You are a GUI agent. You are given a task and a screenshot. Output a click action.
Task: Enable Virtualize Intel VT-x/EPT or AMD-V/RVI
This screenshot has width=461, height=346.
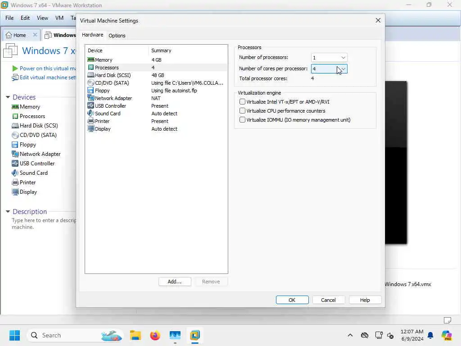(242, 102)
